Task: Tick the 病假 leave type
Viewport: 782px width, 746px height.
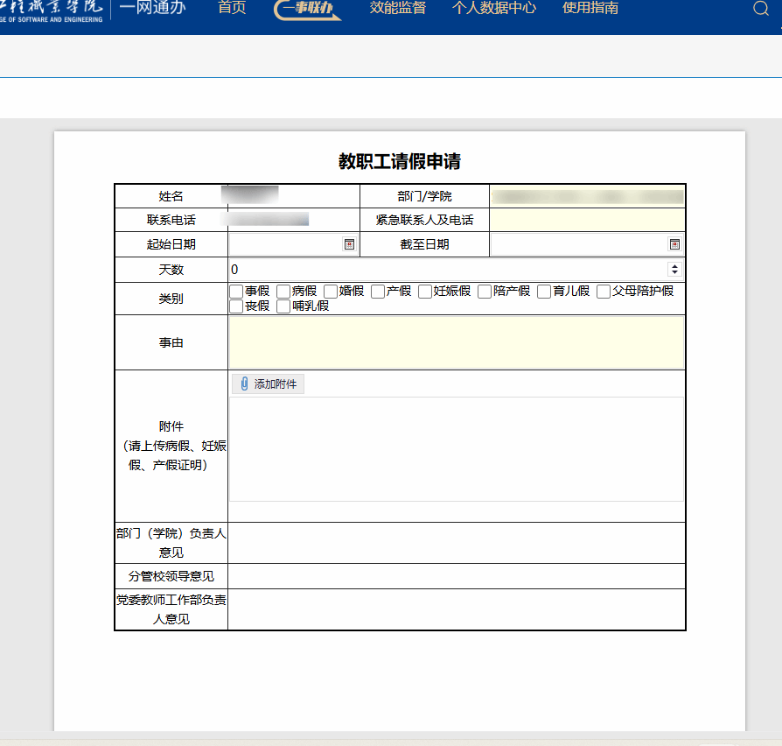Action: coord(283,292)
